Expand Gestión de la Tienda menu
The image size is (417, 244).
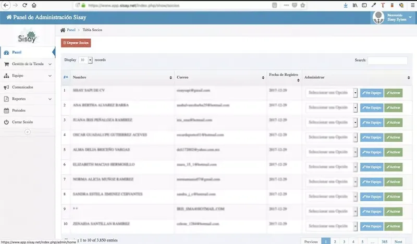pos(28,64)
